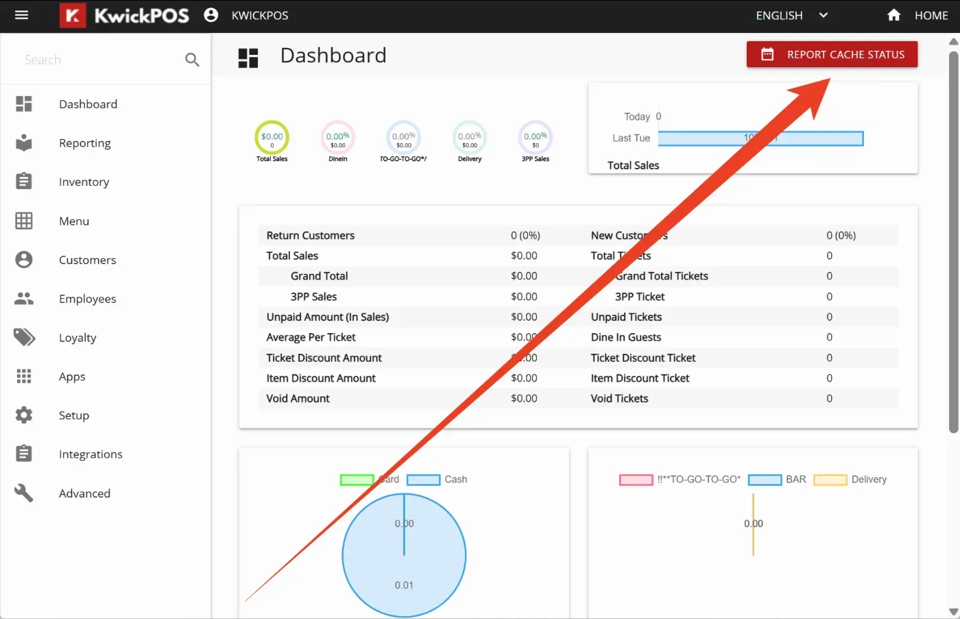The image size is (960, 619).
Task: Select the Integrations clipboard icon
Action: pyautogui.click(x=24, y=453)
